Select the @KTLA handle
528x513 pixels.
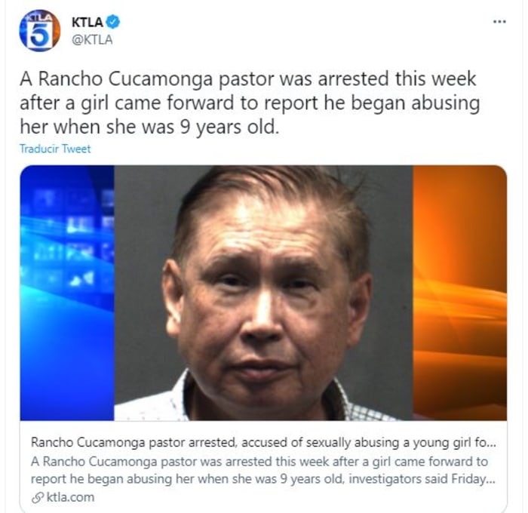click(92, 40)
